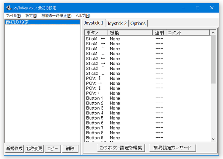Select the Button 2 row
This screenshot has height=159, width=223.
[x=148, y=103]
